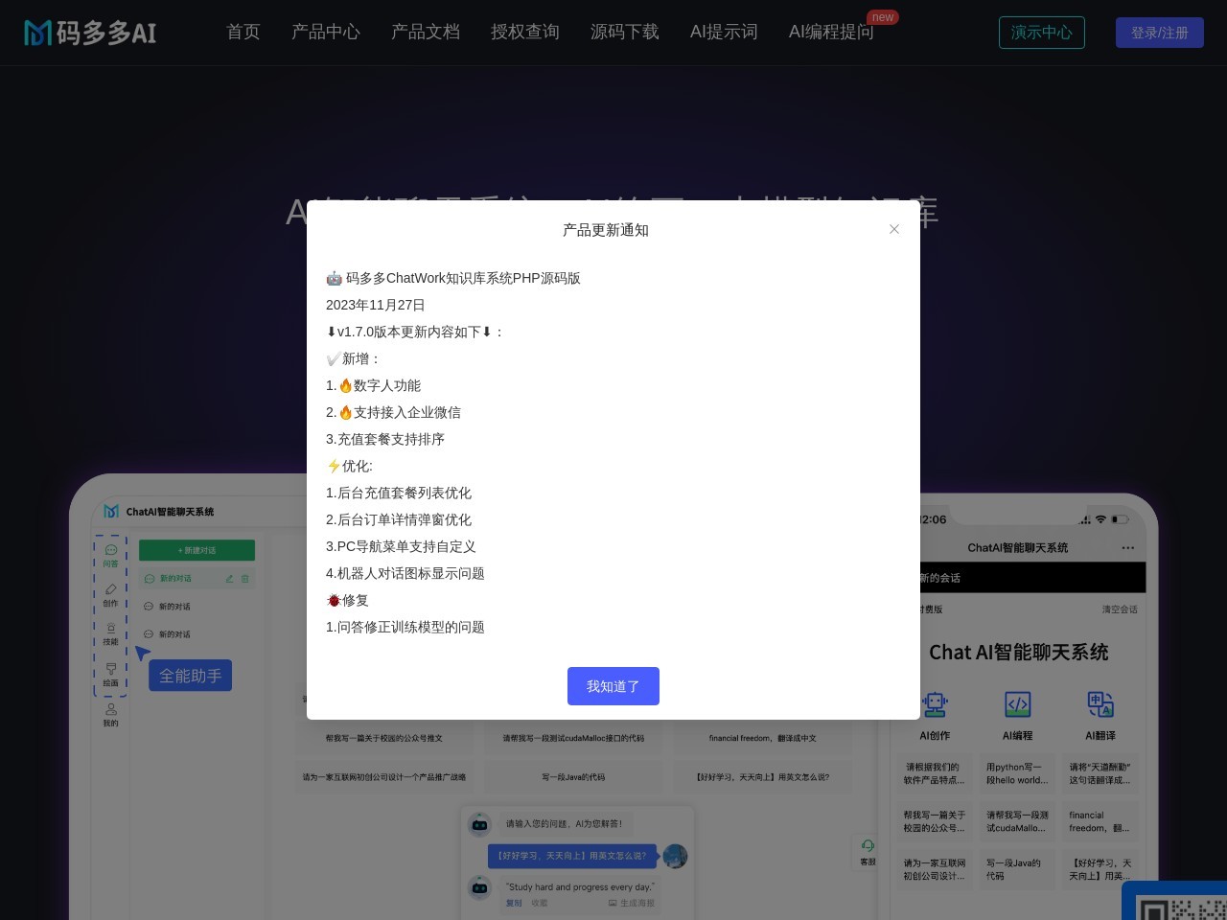Go to 首页 in the navigation bar
Screen dimensions: 1227x920
243,33
